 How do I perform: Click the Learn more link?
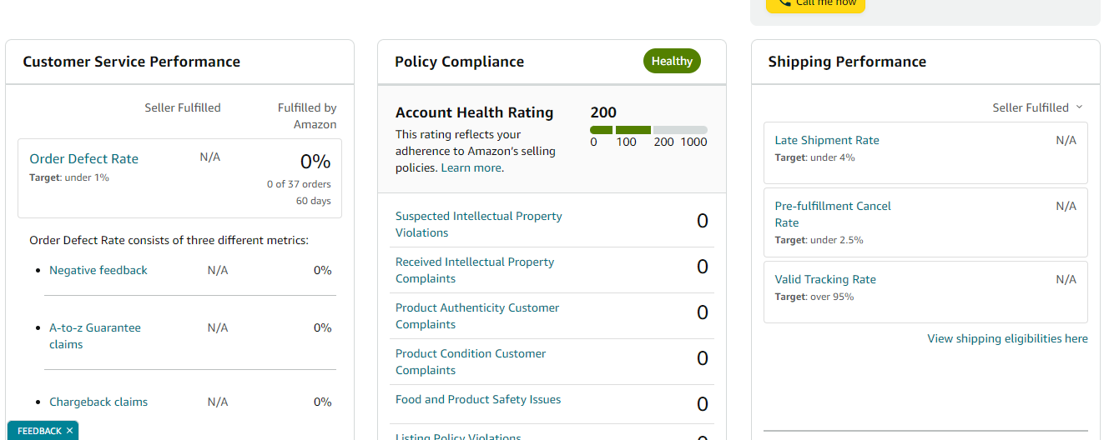coord(471,168)
